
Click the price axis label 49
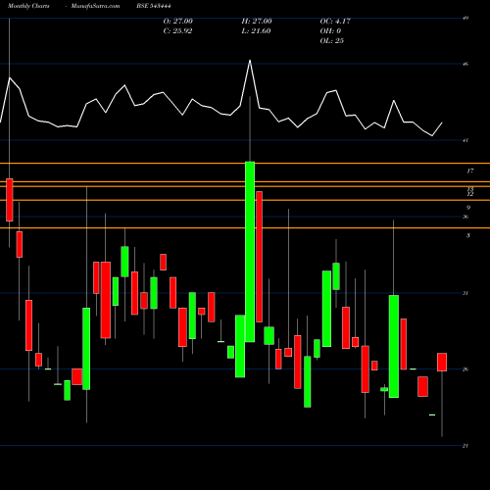click(465, 19)
